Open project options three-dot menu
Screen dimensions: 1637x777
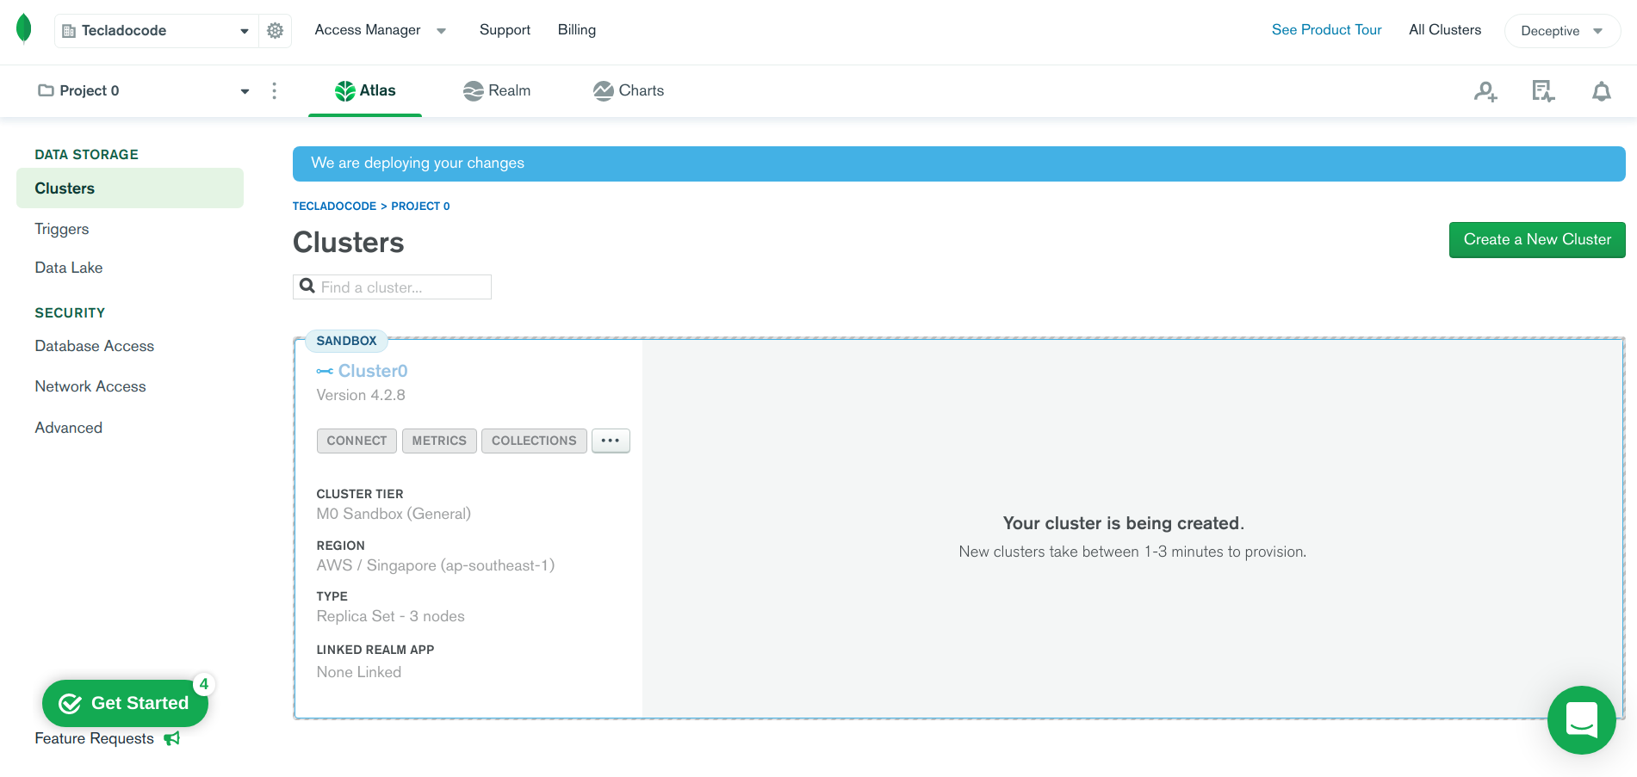click(274, 90)
